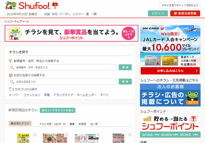Open the first yellow flyer thumbnail
205x143 pixels.
[23, 138]
